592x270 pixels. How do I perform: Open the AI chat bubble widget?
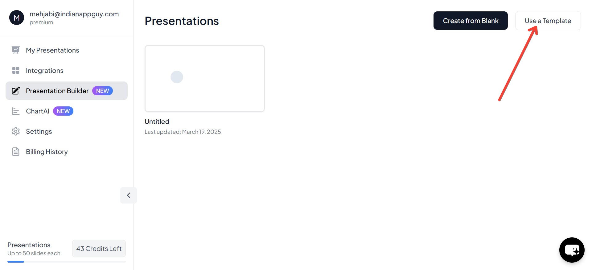[572, 250]
